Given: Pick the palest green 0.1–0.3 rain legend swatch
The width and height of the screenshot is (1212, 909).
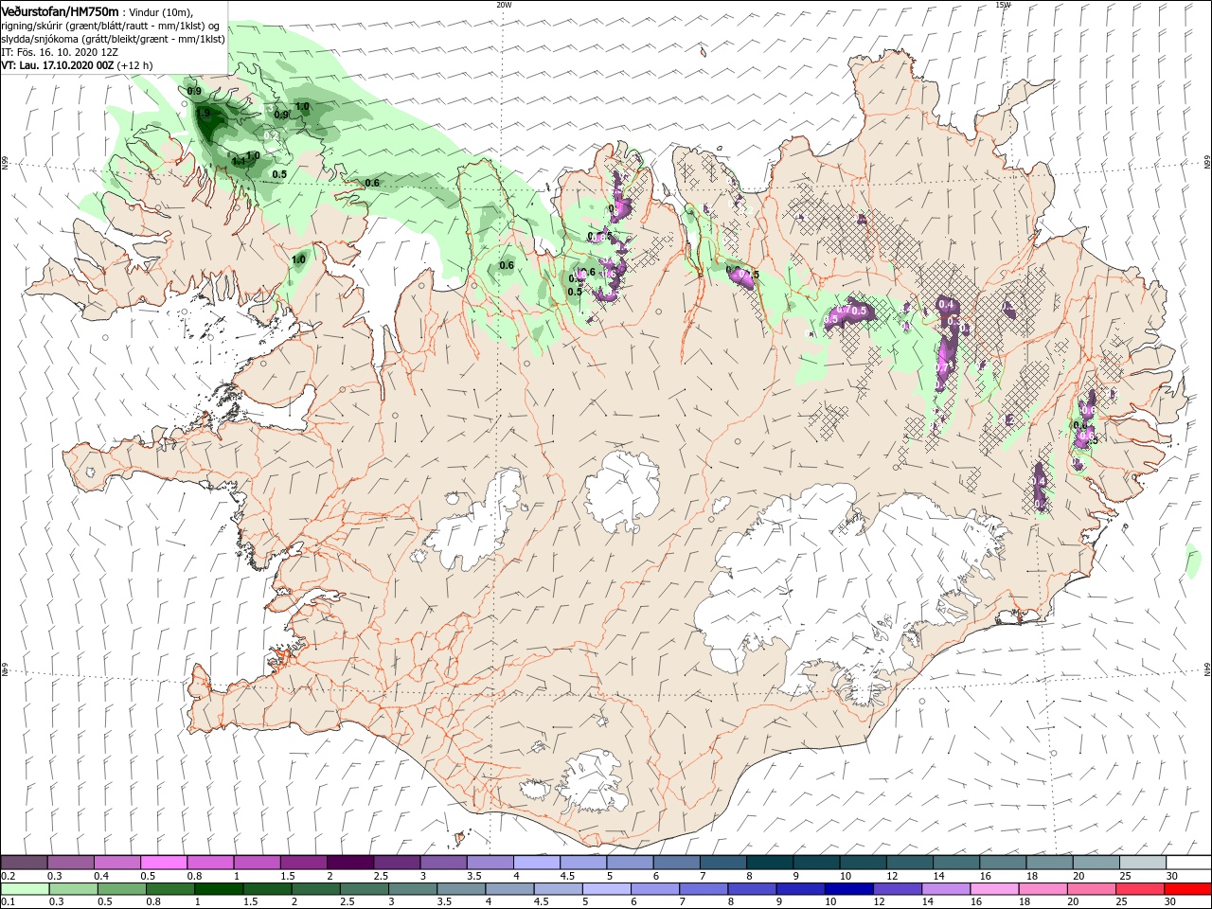Looking at the screenshot, I should (25, 889).
